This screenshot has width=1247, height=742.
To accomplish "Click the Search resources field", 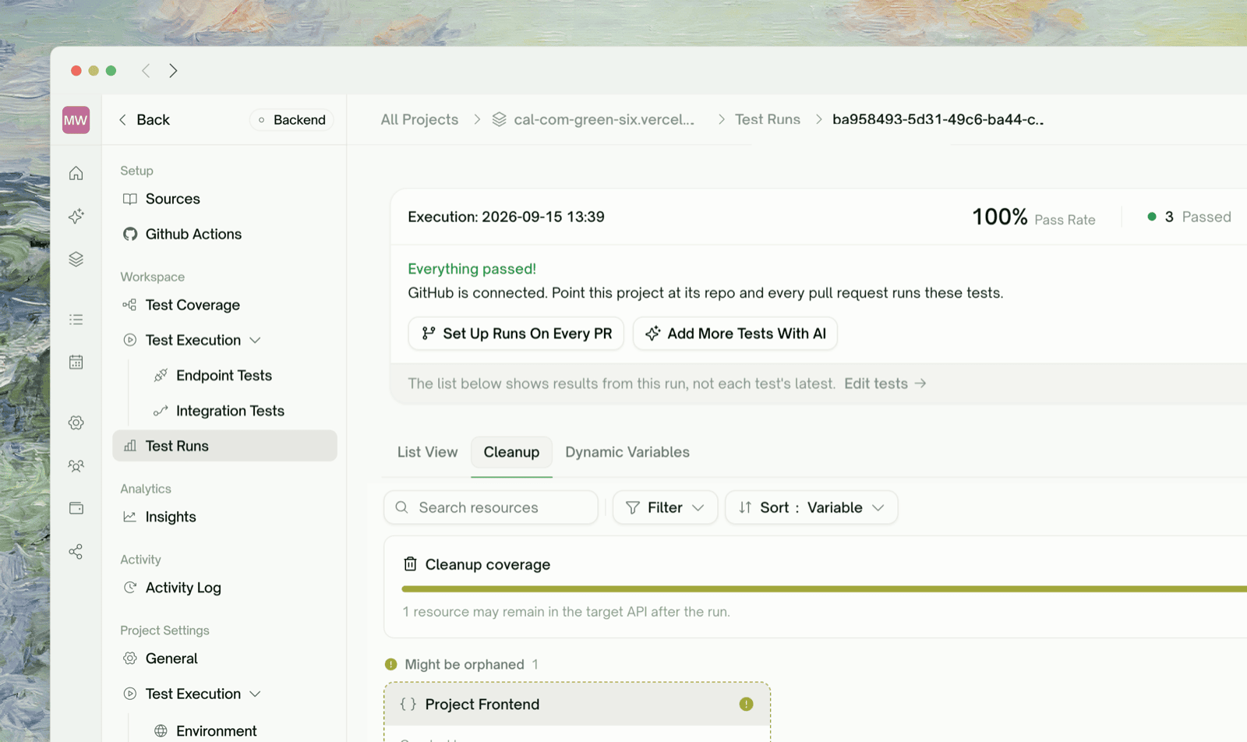I will pos(491,507).
